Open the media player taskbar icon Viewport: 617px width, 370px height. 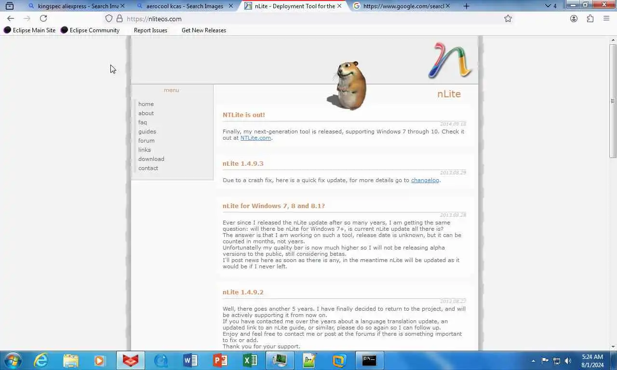click(99, 360)
